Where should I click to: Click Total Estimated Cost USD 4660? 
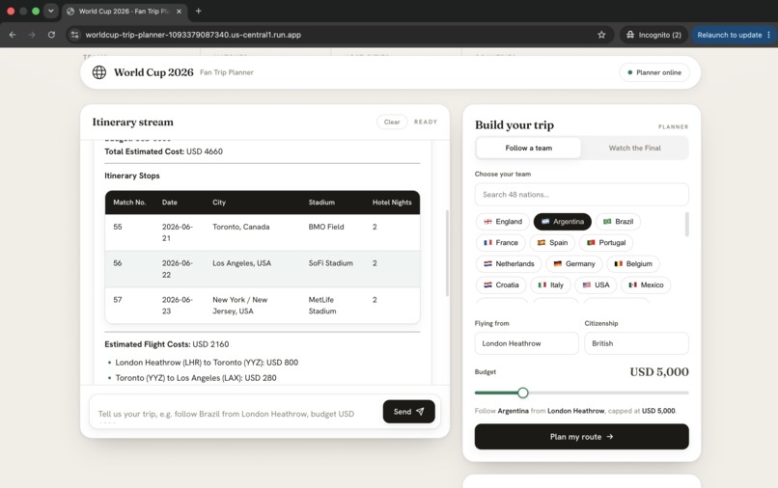(x=163, y=151)
